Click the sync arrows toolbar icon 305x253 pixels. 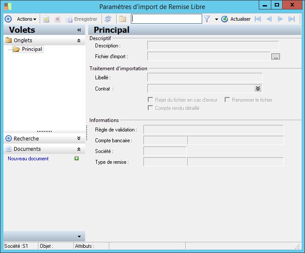coord(108,19)
